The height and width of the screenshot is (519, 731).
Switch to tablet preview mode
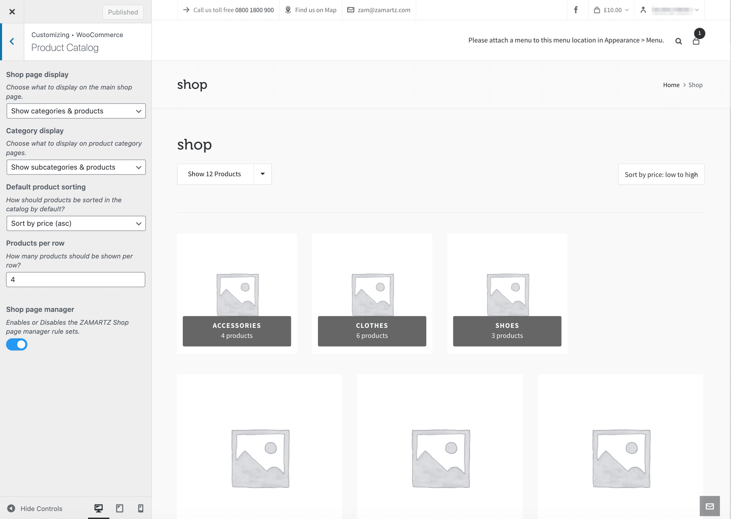(x=120, y=508)
